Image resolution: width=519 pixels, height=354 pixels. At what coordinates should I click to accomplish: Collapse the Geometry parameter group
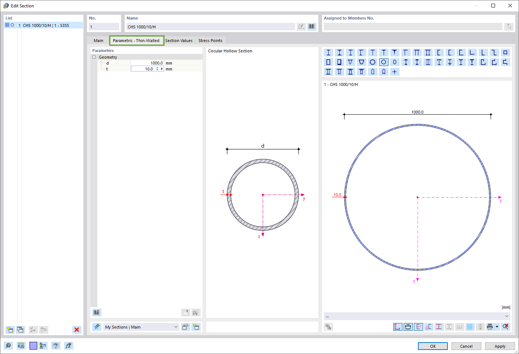[94, 57]
